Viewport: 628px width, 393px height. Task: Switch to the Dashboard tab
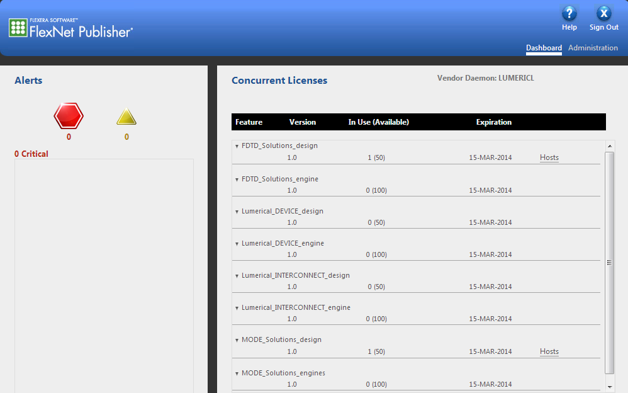point(544,48)
